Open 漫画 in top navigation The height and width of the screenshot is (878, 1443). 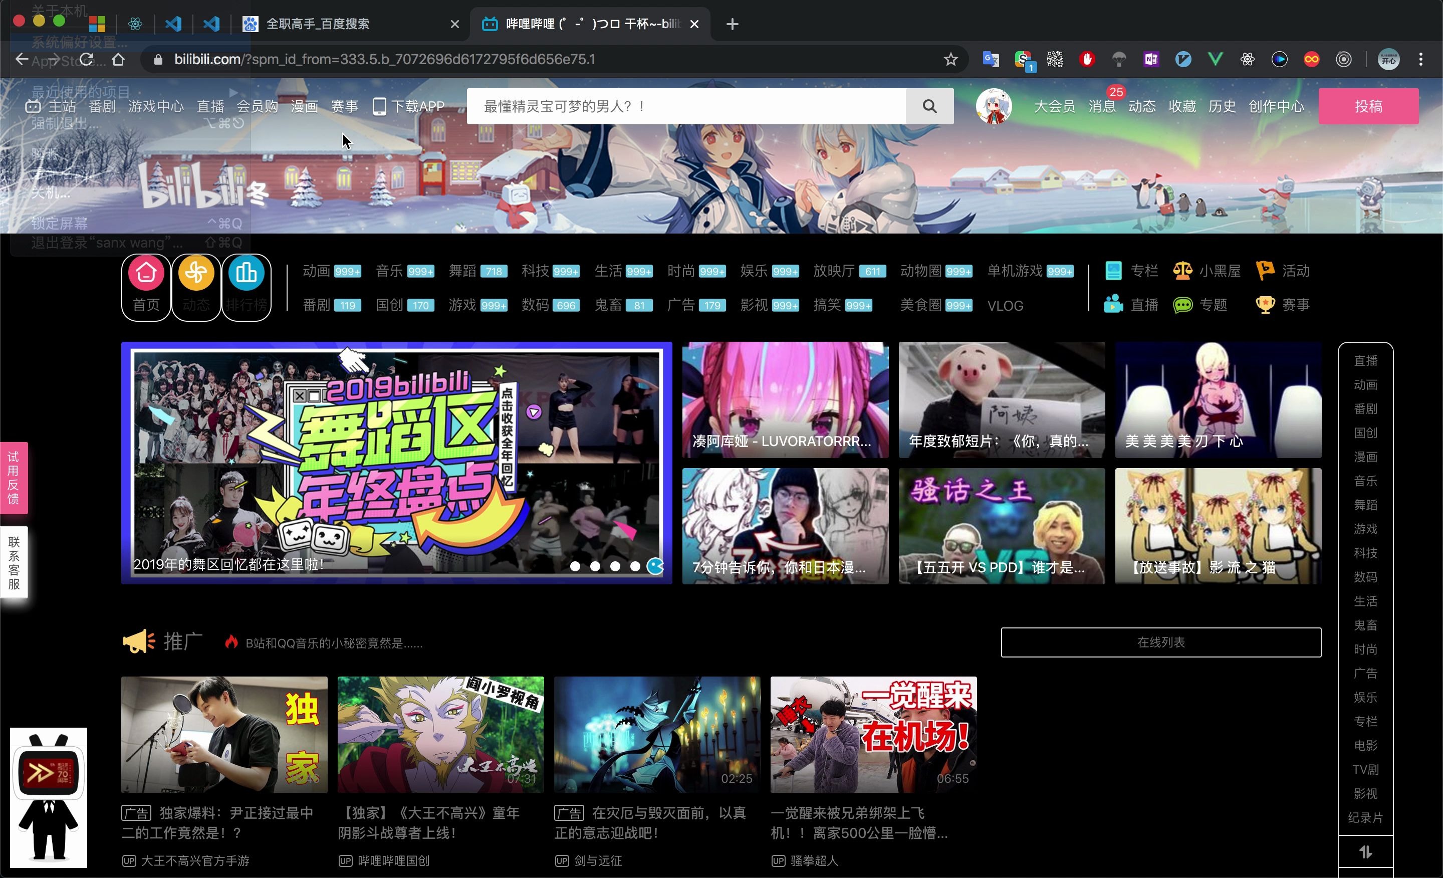coord(304,106)
